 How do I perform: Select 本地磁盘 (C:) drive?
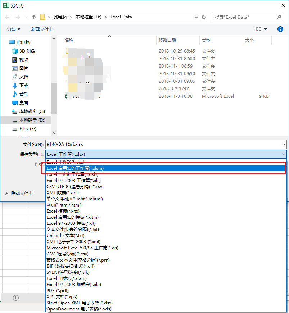(32, 112)
